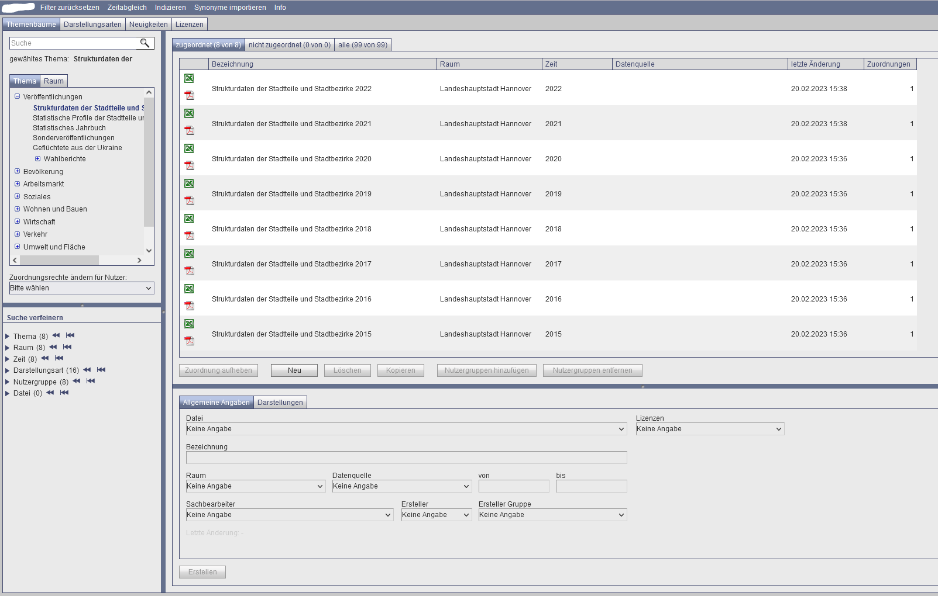Select Statistisches Jahrbuch in the tree

[x=69, y=128]
